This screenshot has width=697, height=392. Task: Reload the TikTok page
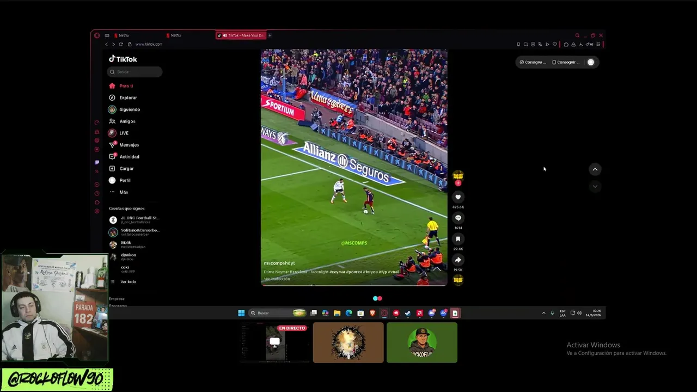click(120, 44)
